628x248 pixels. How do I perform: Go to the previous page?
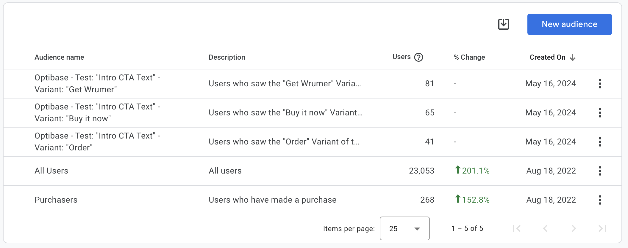tap(545, 228)
